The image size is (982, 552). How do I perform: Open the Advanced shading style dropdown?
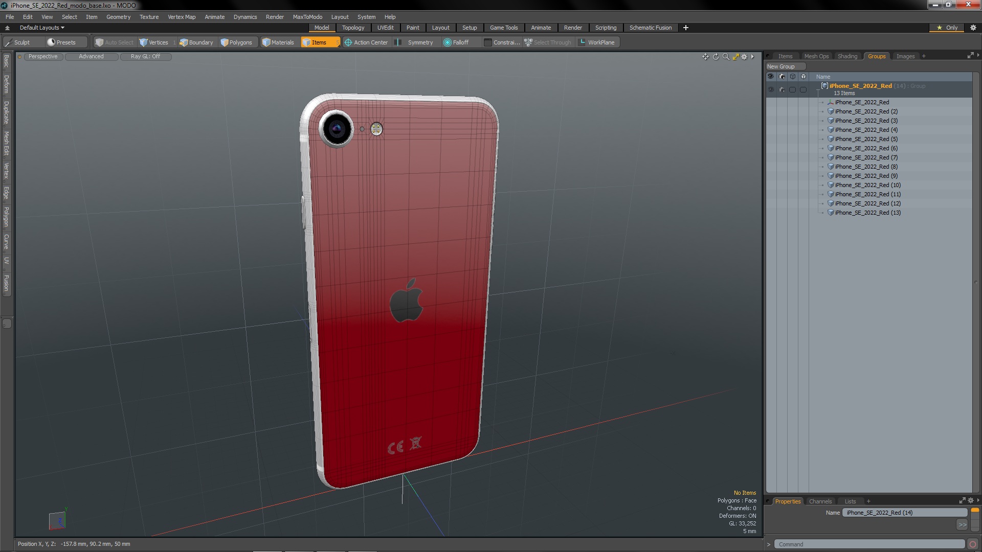[91, 57]
